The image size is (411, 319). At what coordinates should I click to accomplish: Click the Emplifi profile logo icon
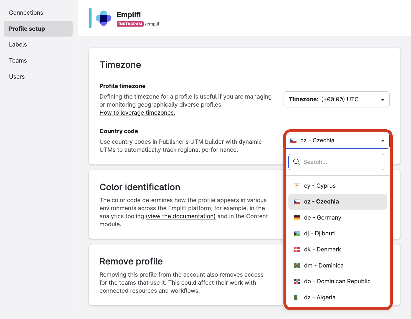pyautogui.click(x=103, y=18)
